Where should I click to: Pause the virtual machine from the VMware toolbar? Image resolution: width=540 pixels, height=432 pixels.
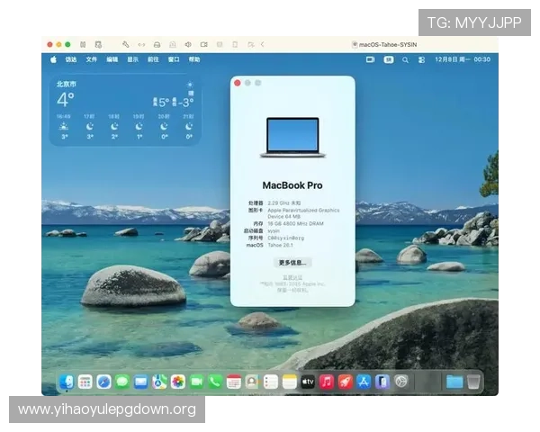(83, 44)
